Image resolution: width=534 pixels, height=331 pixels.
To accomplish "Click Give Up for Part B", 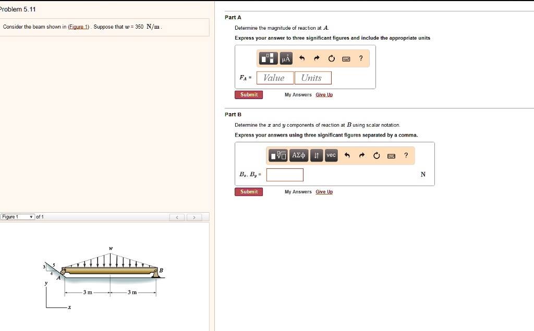I will (324, 191).
